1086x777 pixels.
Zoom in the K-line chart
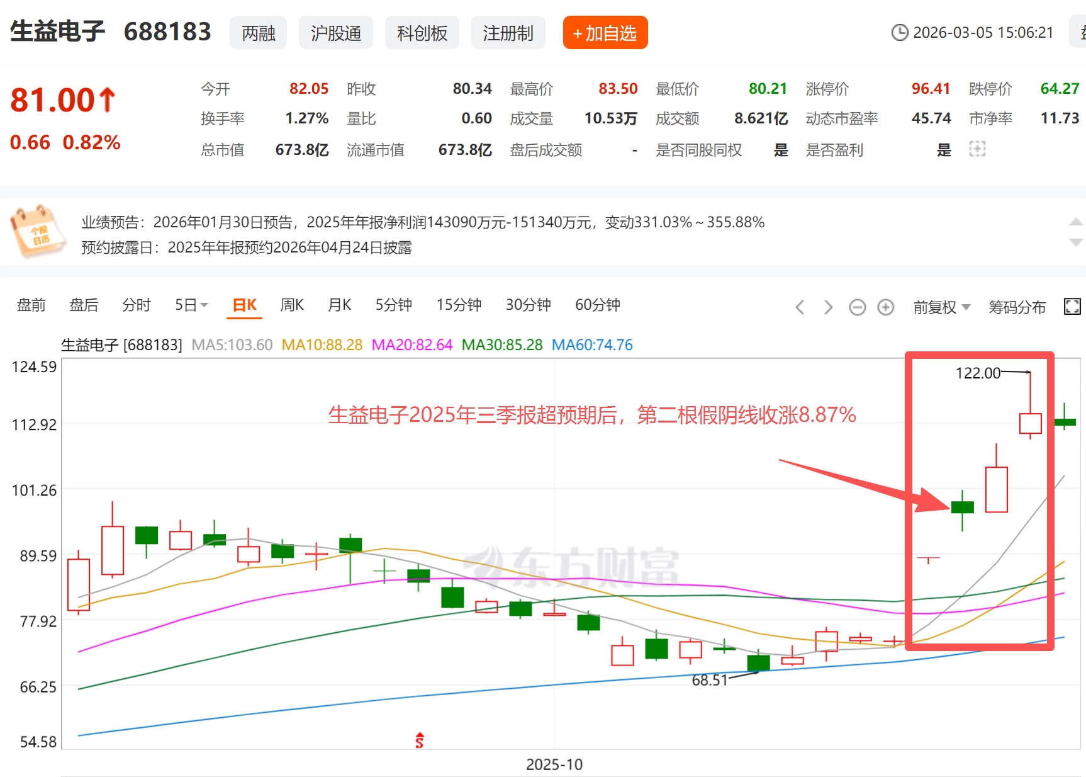pos(886,307)
